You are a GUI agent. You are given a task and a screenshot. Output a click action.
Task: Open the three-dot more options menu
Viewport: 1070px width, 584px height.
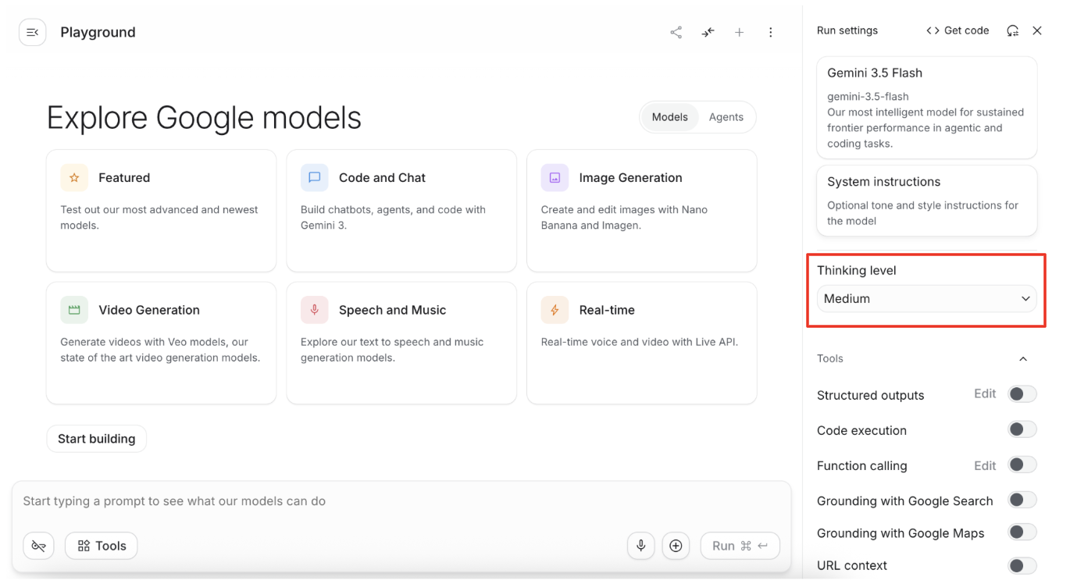tap(771, 32)
